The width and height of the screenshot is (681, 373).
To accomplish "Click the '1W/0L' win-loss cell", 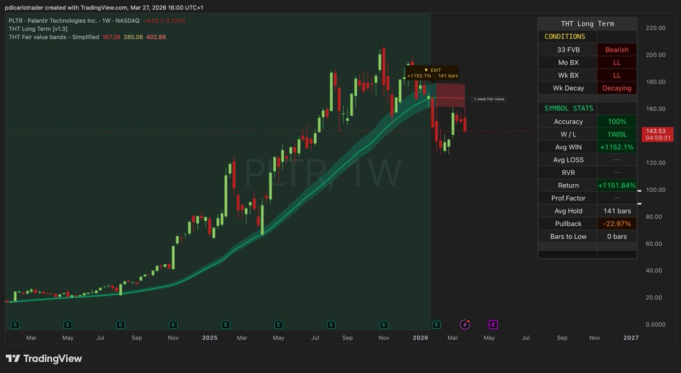I will 617,134.
